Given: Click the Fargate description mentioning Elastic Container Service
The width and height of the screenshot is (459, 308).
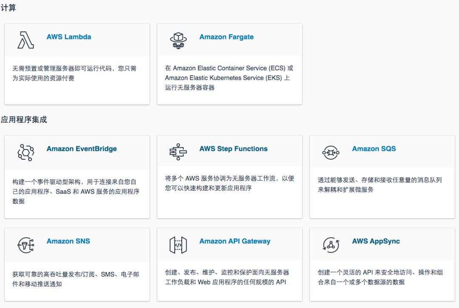Looking at the screenshot, I should click(x=229, y=78).
